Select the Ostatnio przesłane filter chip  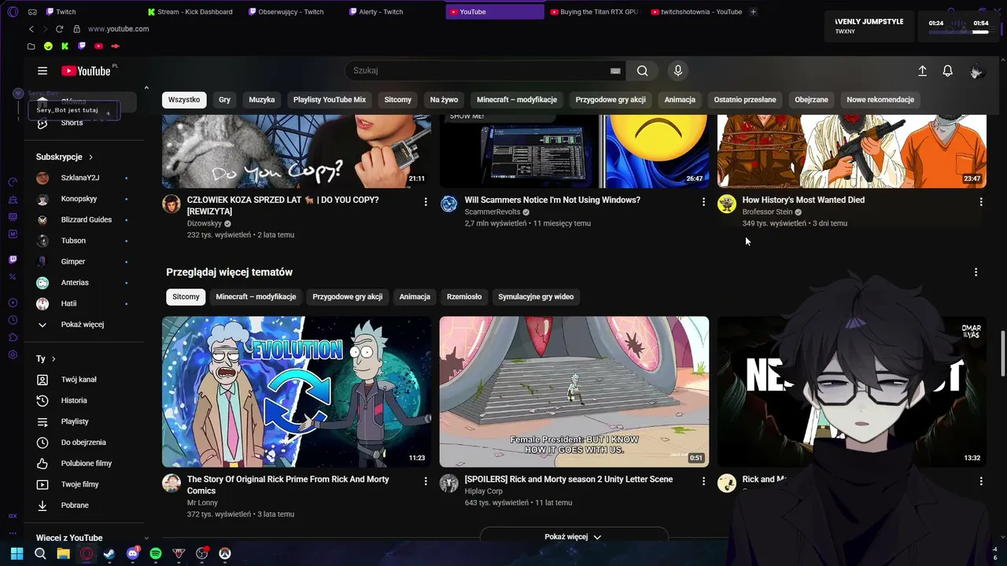745,100
